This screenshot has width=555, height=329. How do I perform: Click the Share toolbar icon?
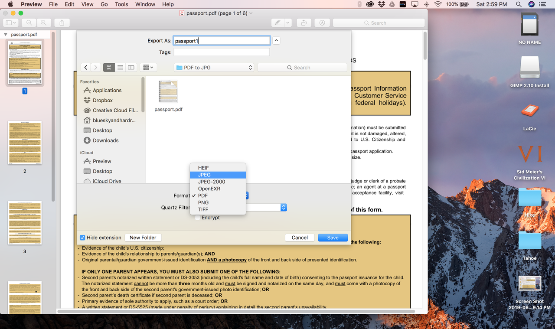62,23
